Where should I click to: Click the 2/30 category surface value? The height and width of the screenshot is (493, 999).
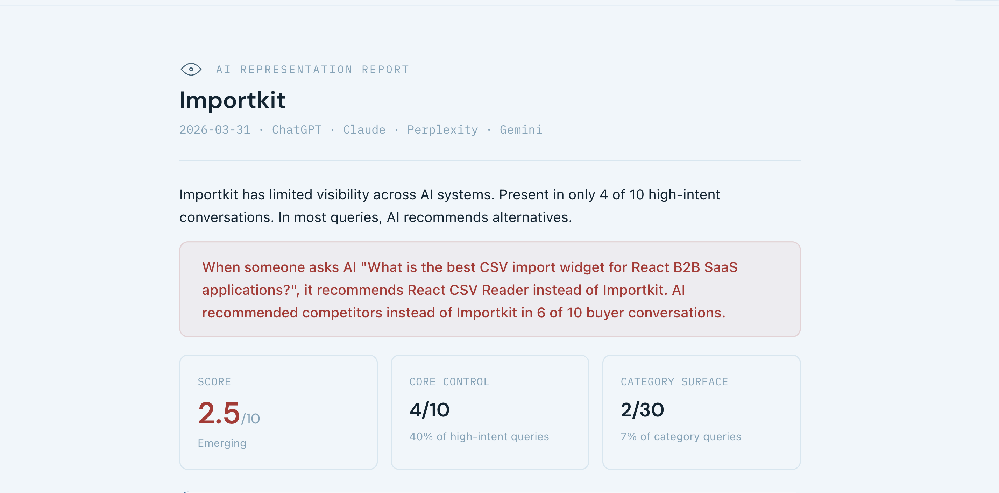642,410
